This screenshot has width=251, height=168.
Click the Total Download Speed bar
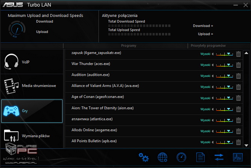pyautogui.click(x=139, y=25)
